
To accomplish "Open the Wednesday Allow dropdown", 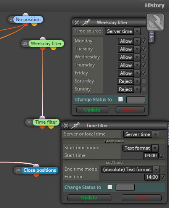I will [x=129, y=57].
